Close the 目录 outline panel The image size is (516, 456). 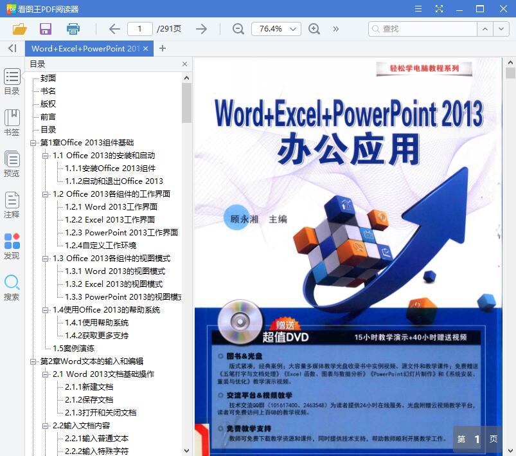[184, 64]
